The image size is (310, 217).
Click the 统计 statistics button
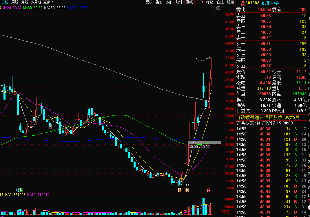[179, 2]
